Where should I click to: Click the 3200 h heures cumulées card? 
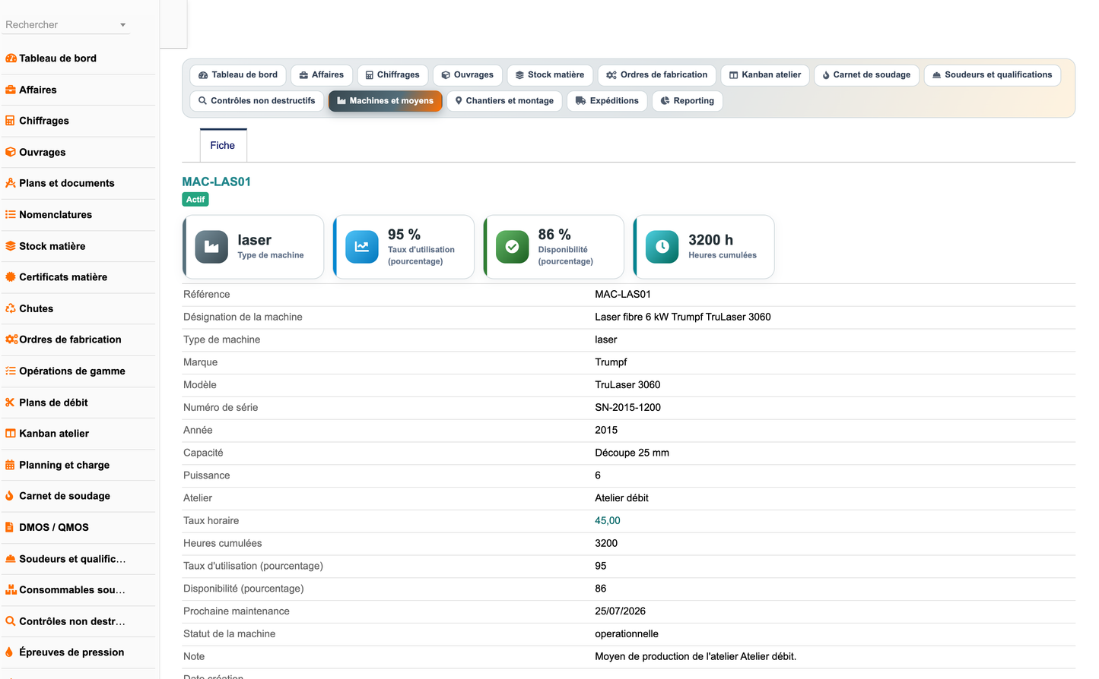(x=704, y=247)
